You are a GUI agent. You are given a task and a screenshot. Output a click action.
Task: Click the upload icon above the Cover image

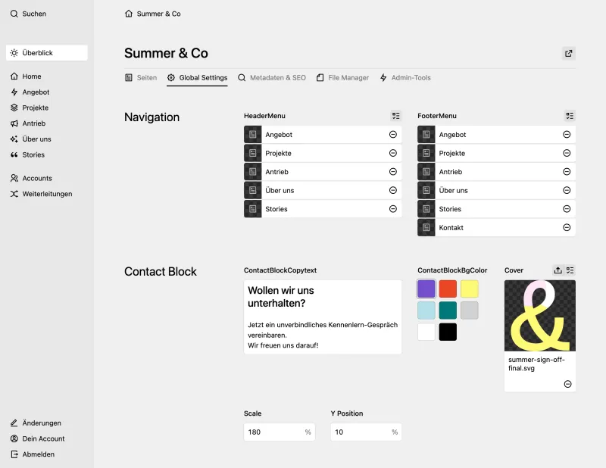[558, 270]
